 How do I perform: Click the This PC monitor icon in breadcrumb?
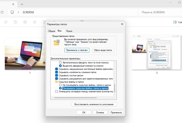tap(12, 12)
